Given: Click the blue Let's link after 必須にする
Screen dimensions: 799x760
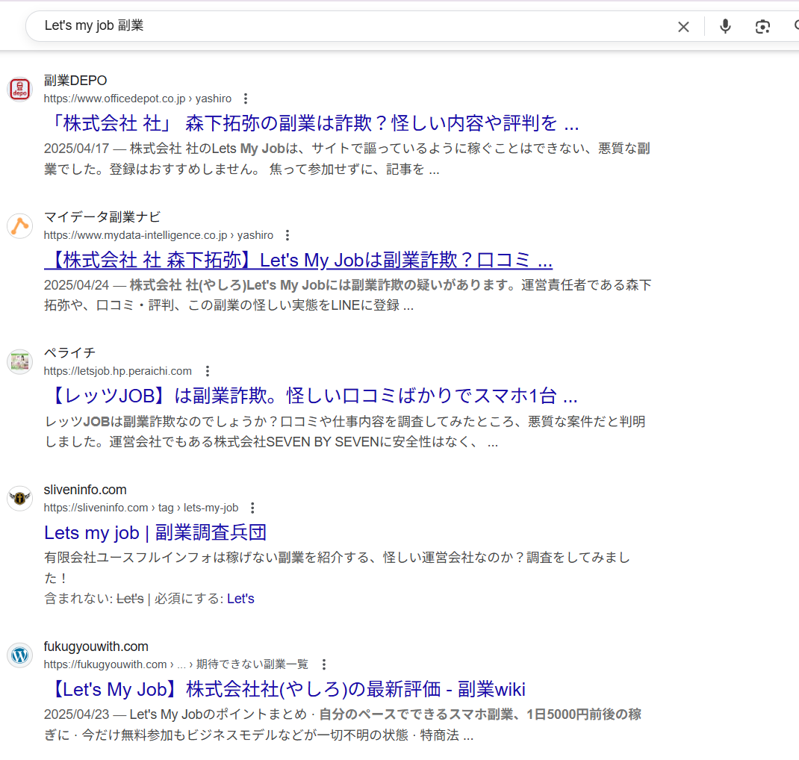Looking at the screenshot, I should 240,599.
